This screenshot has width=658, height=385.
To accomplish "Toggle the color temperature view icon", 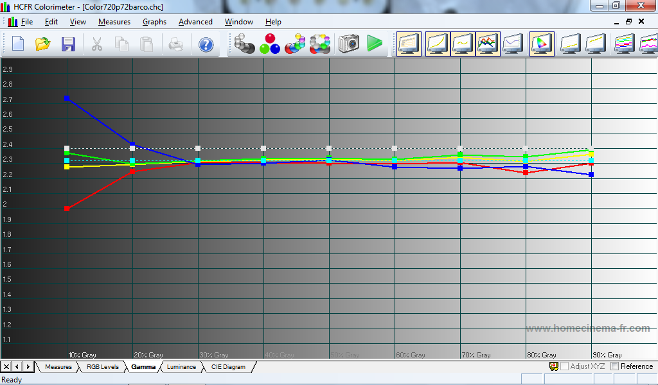I will click(x=513, y=44).
